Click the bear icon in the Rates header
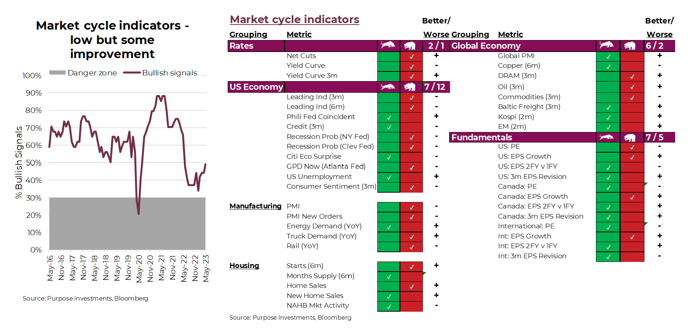This screenshot has height=329, width=695. [x=411, y=46]
